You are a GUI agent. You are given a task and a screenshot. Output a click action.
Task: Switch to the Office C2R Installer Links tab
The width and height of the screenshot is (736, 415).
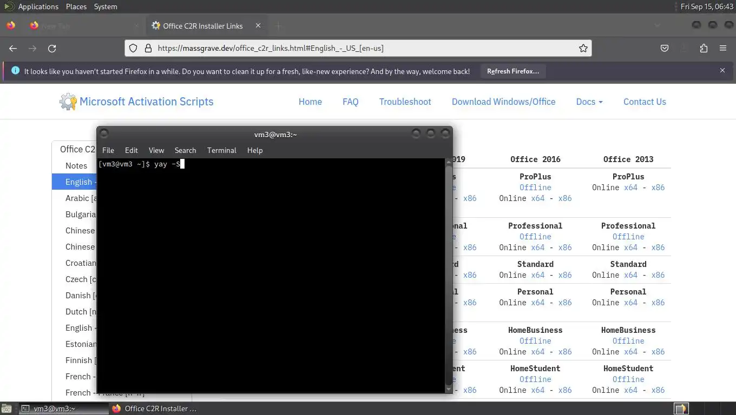click(x=206, y=25)
